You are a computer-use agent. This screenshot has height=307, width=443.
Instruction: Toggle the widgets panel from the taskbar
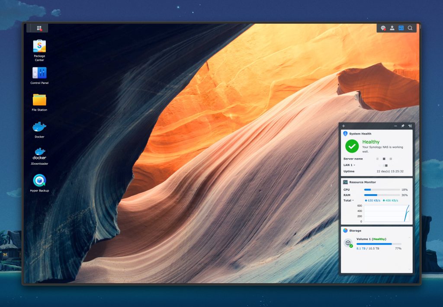pyautogui.click(x=401, y=28)
